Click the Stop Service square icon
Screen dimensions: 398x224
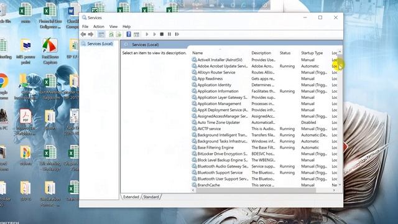coord(162,34)
